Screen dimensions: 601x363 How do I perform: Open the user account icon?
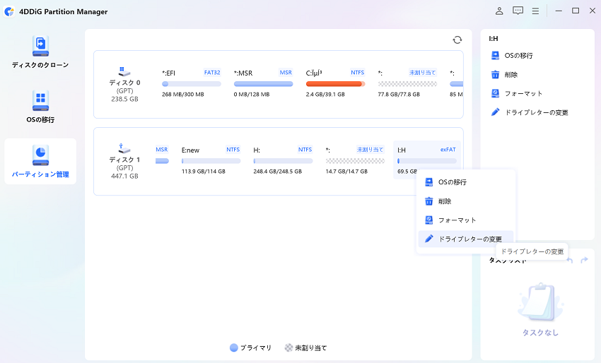click(x=499, y=11)
